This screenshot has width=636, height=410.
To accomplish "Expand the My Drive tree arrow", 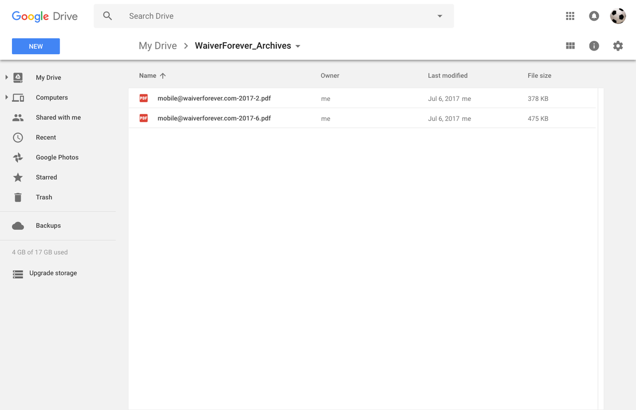I will coord(6,77).
